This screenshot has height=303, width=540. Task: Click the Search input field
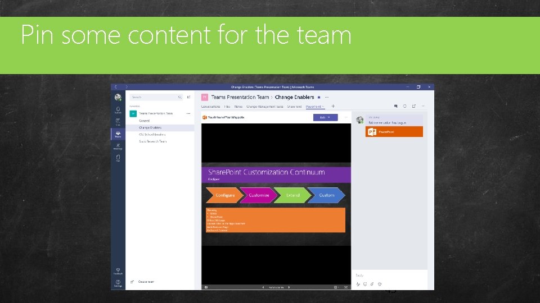point(156,97)
